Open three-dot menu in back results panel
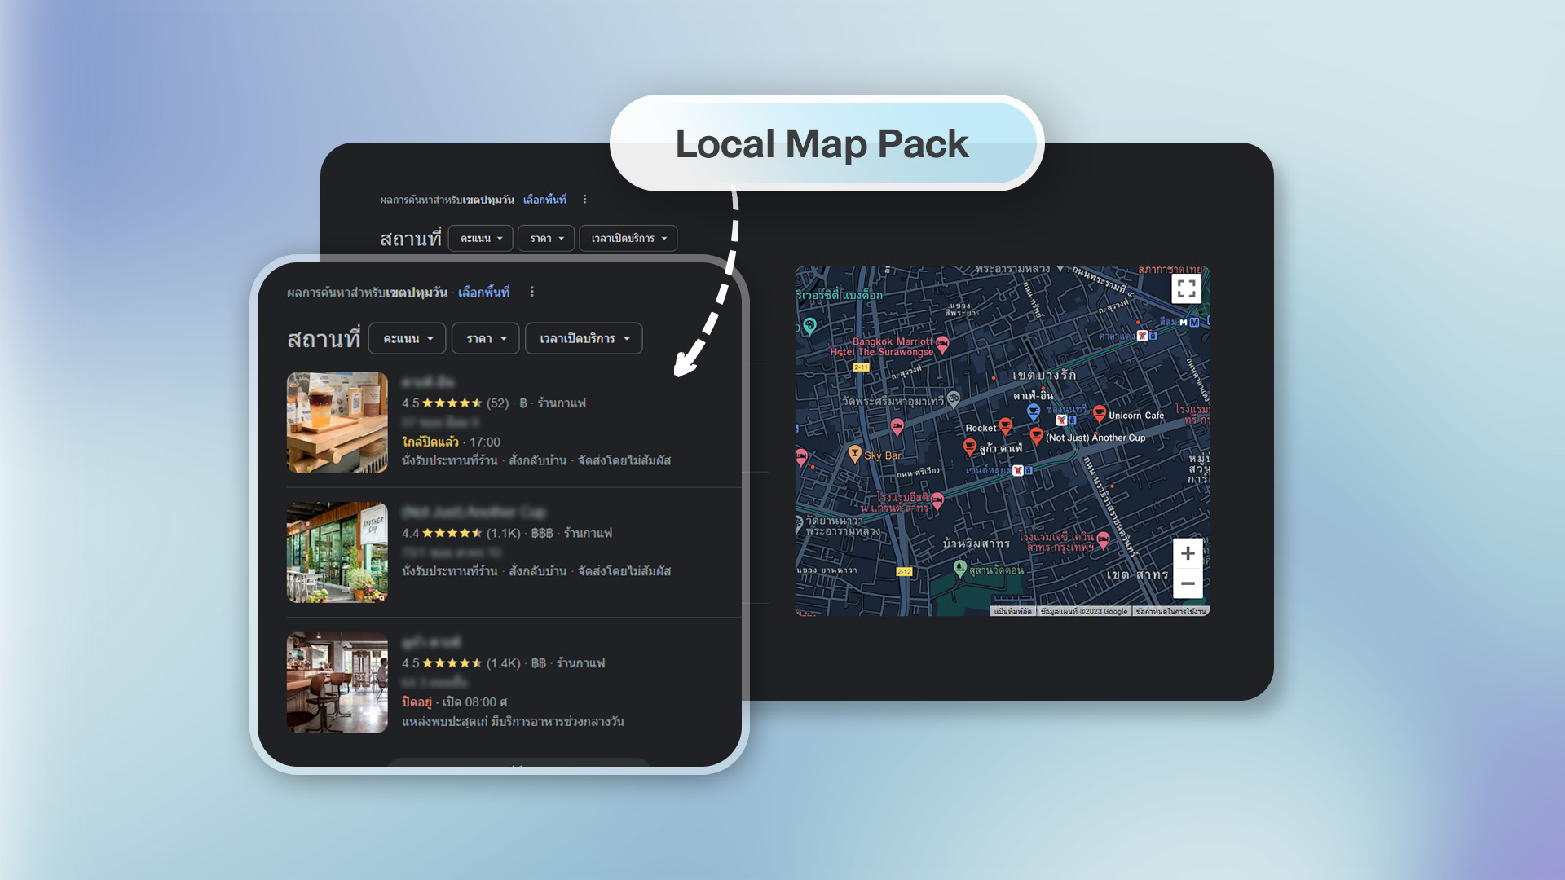Screen dimensions: 1565x880 [x=584, y=200]
